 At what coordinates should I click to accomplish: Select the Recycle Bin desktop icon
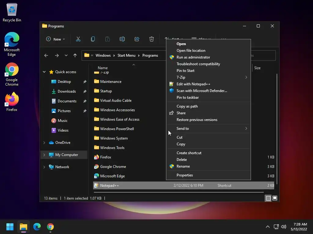click(x=12, y=12)
